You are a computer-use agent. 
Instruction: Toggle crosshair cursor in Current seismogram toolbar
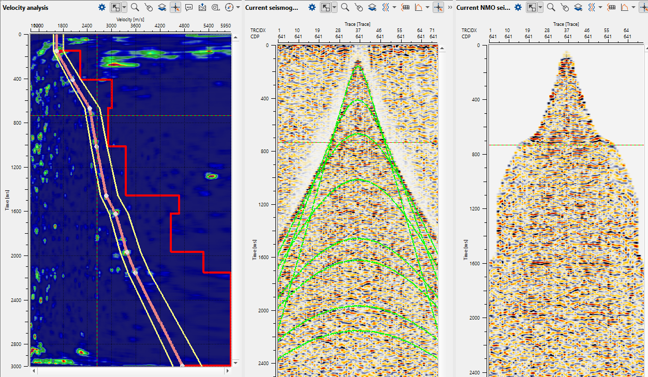tap(438, 7)
